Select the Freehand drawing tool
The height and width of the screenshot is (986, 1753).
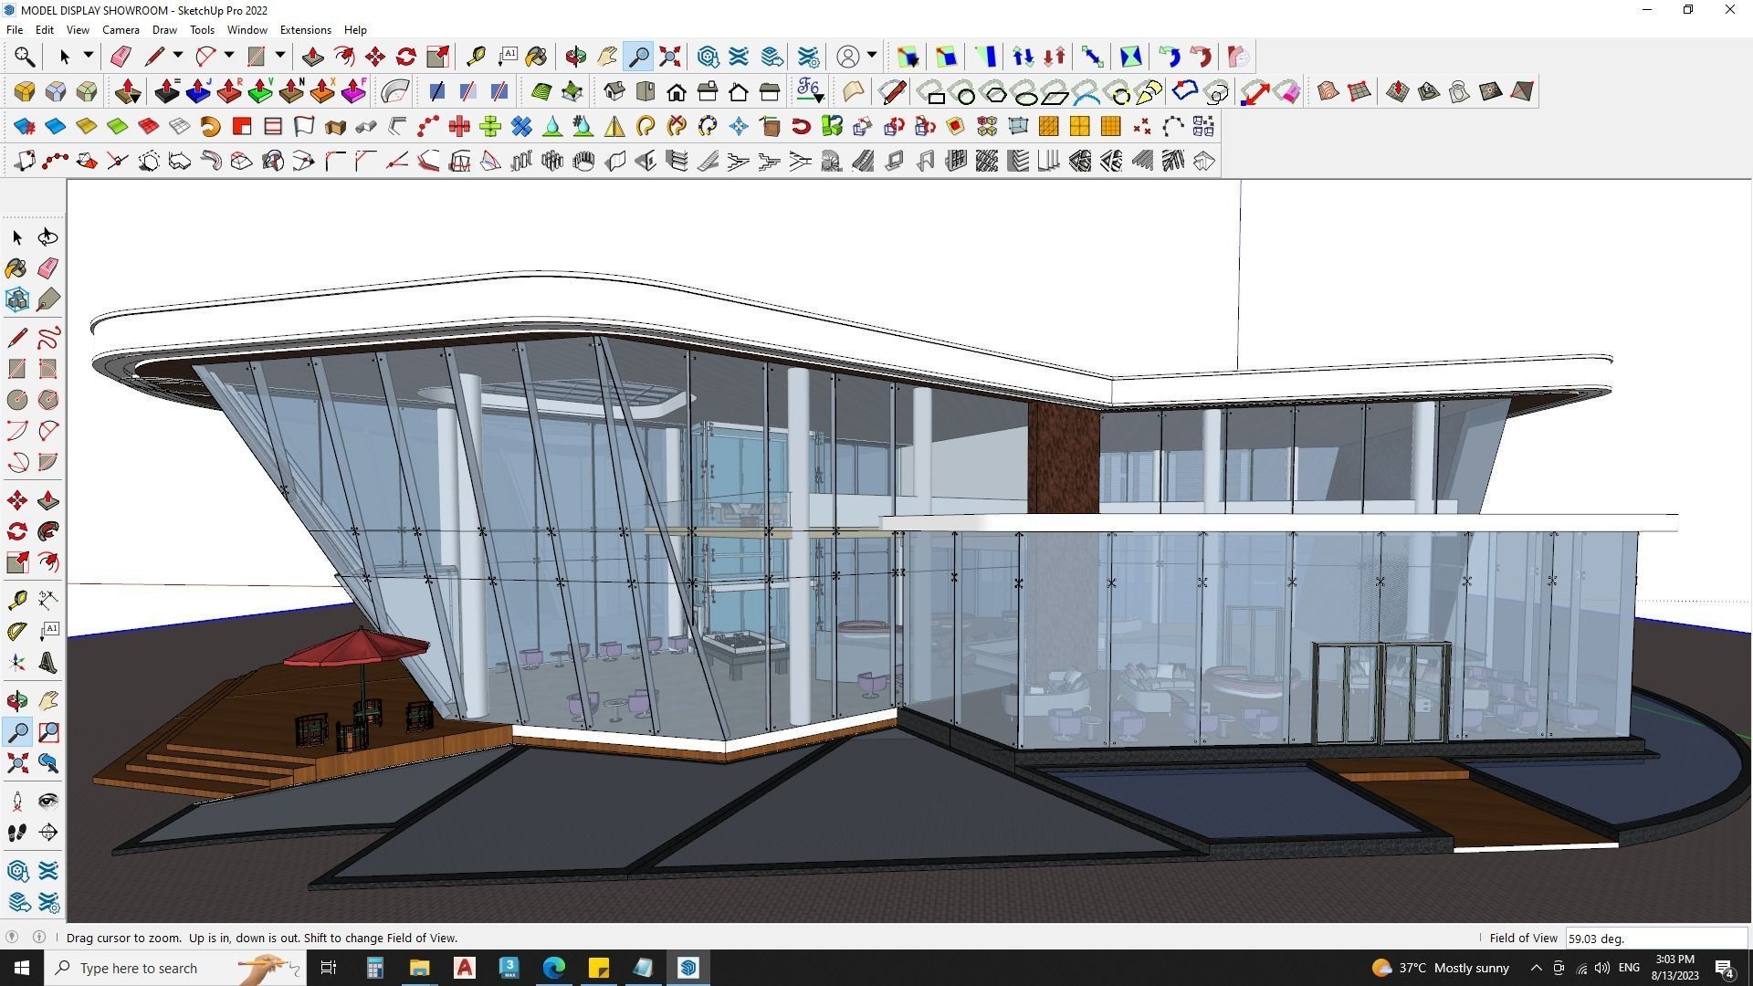tap(47, 337)
